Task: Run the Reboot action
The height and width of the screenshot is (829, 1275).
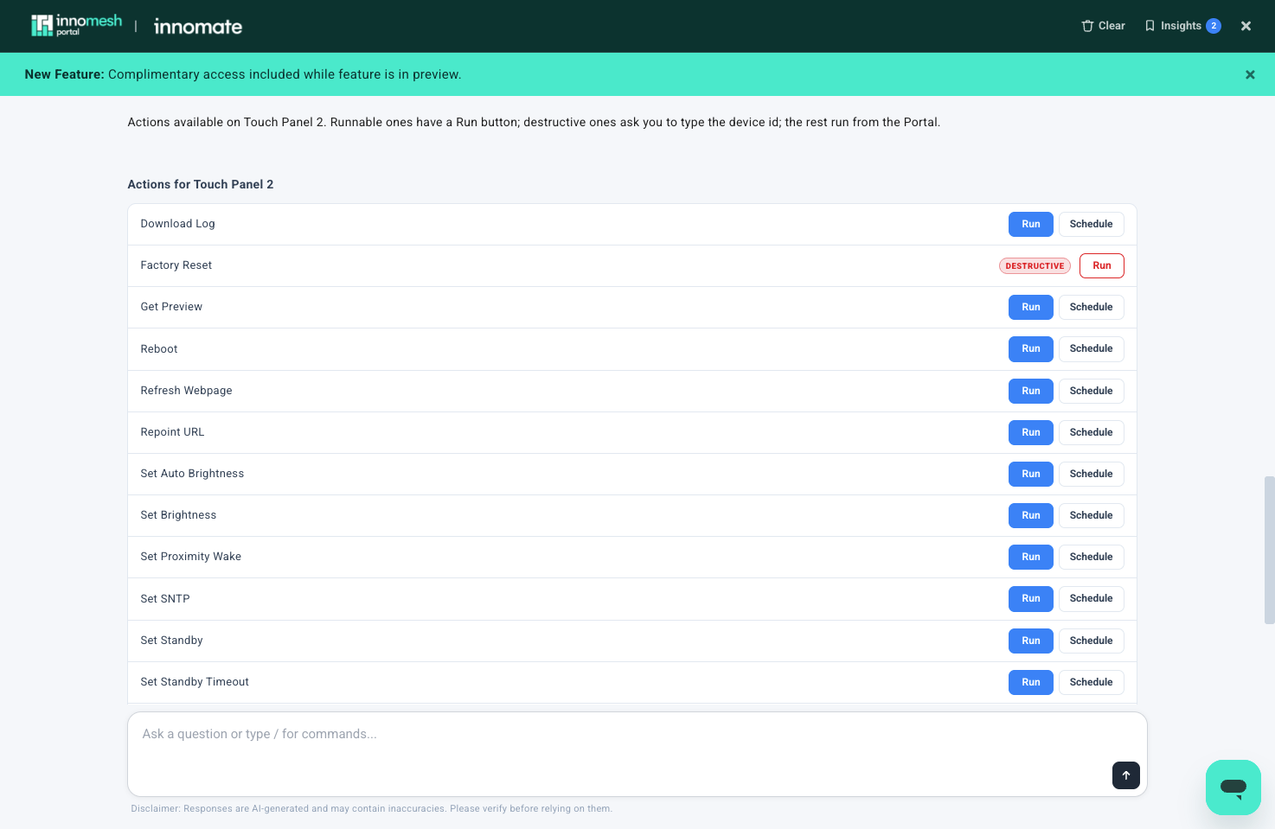Action: tap(1031, 348)
